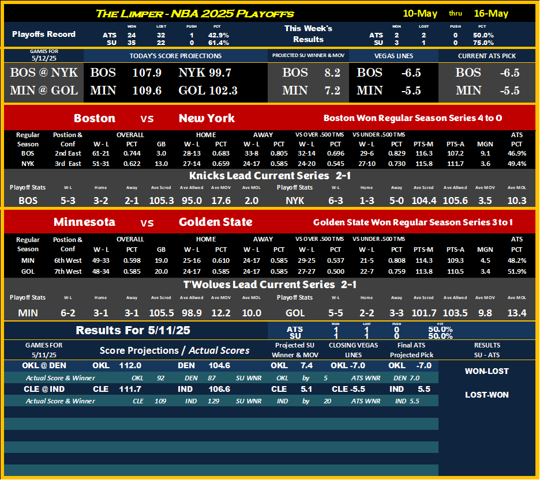Image resolution: width=540 pixels, height=480 pixels.
Task: Click the 'Final ATS Projected Pick' header
Action: point(411,350)
